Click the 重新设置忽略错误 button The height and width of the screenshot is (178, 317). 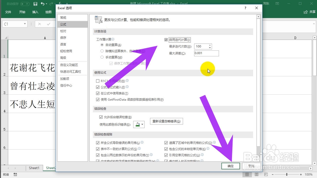166,121
